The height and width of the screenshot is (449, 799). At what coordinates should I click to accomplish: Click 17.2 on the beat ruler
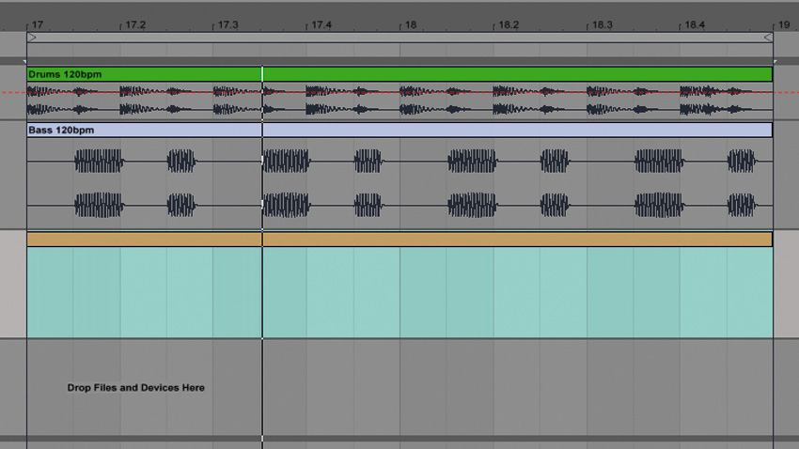coord(135,24)
